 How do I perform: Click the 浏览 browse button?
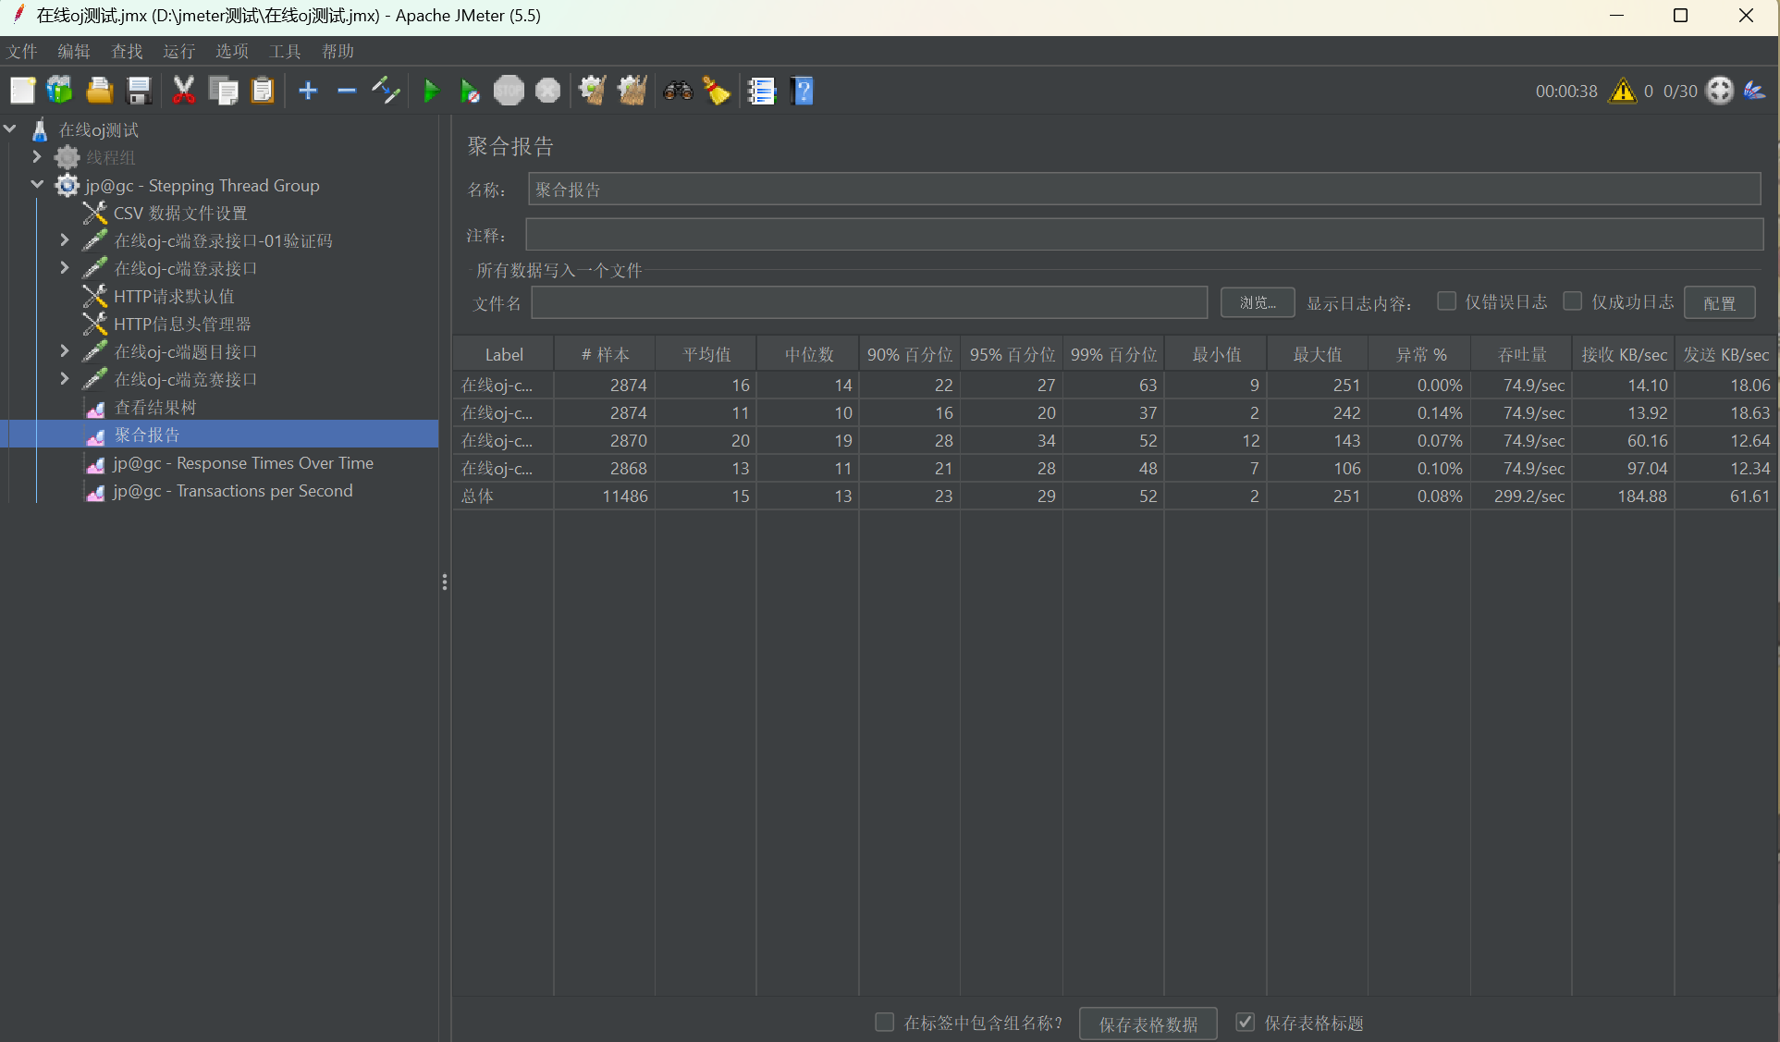(1257, 302)
